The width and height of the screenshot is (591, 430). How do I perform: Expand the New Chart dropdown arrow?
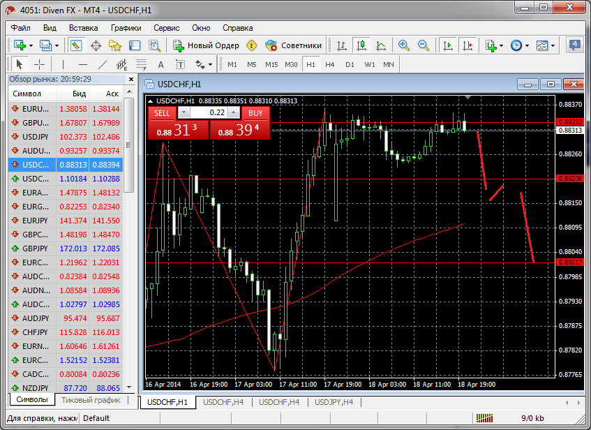[x=31, y=45]
